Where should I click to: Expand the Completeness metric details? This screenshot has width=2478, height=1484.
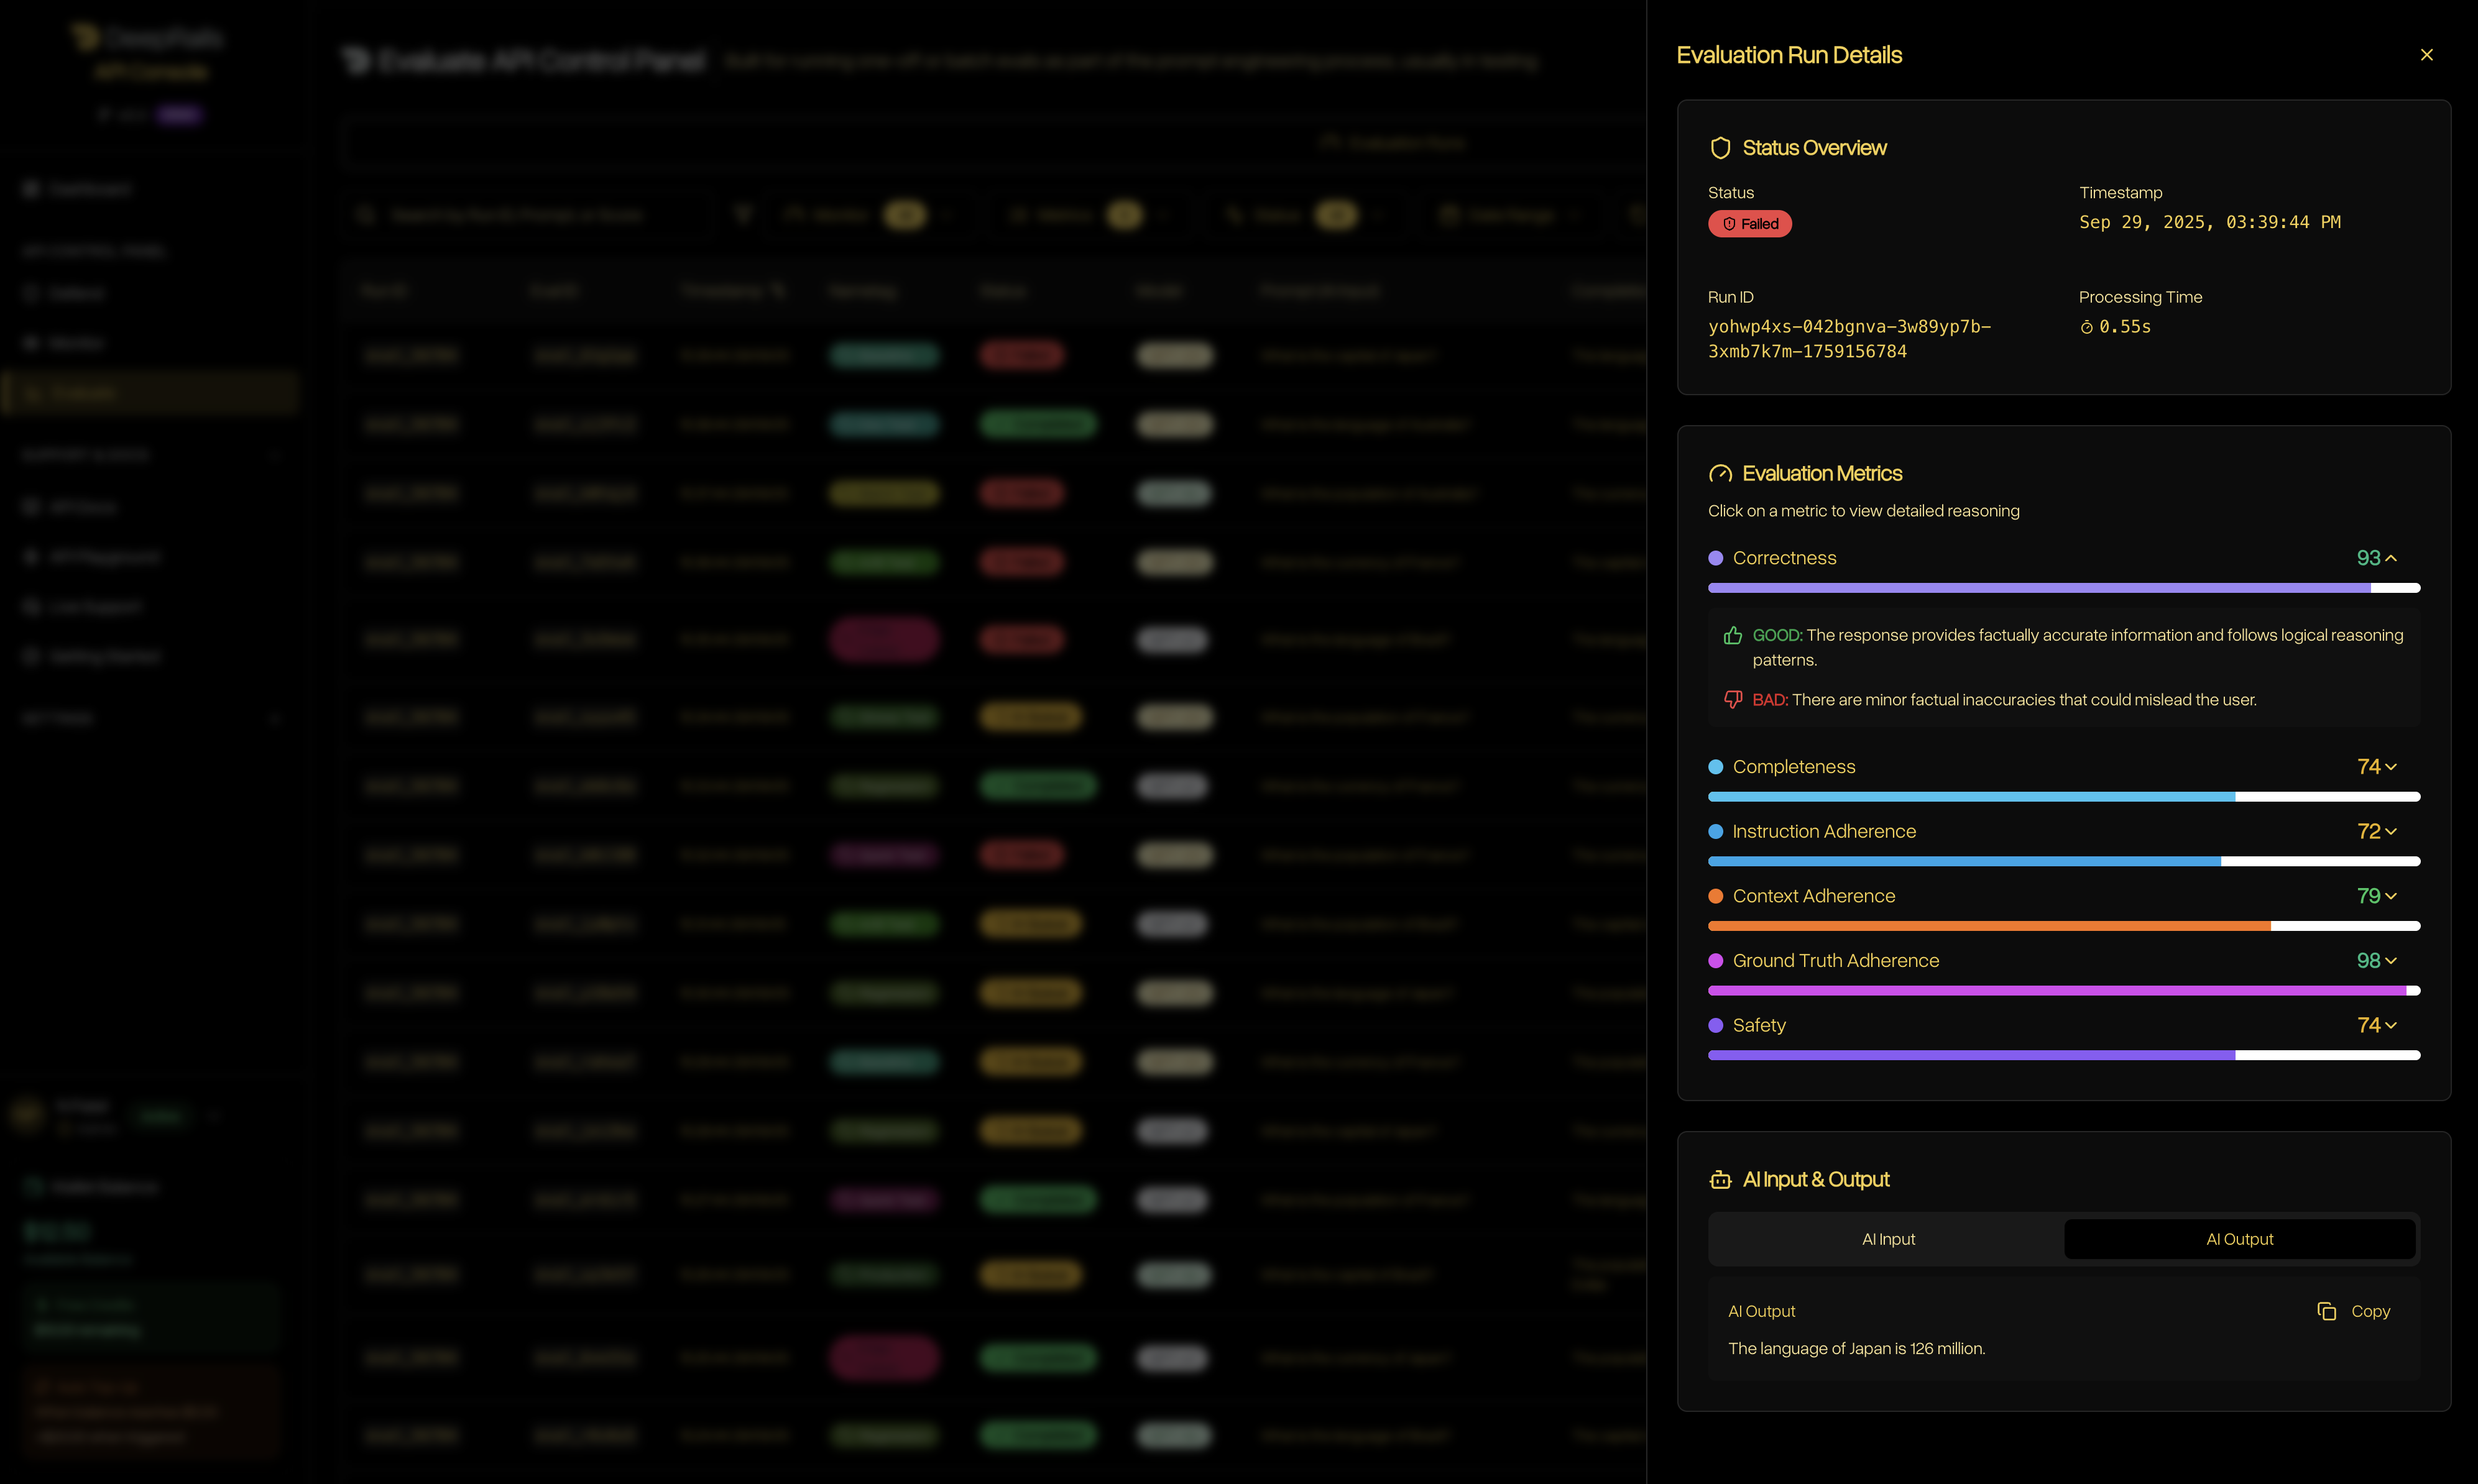(2390, 767)
